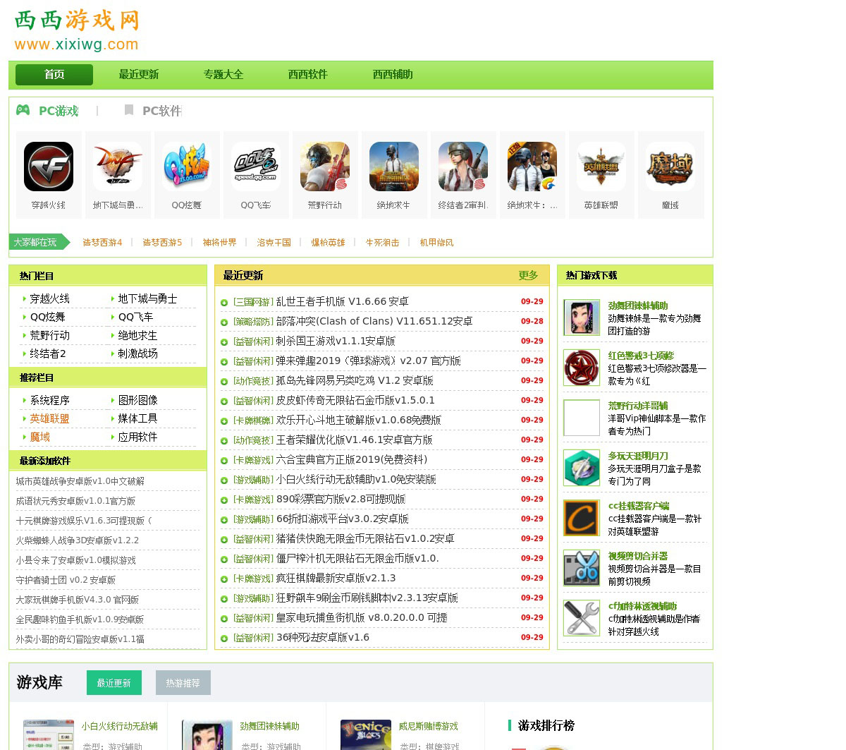Open 狂野飙车9刷金币刷钱脚本 update

[367, 598]
